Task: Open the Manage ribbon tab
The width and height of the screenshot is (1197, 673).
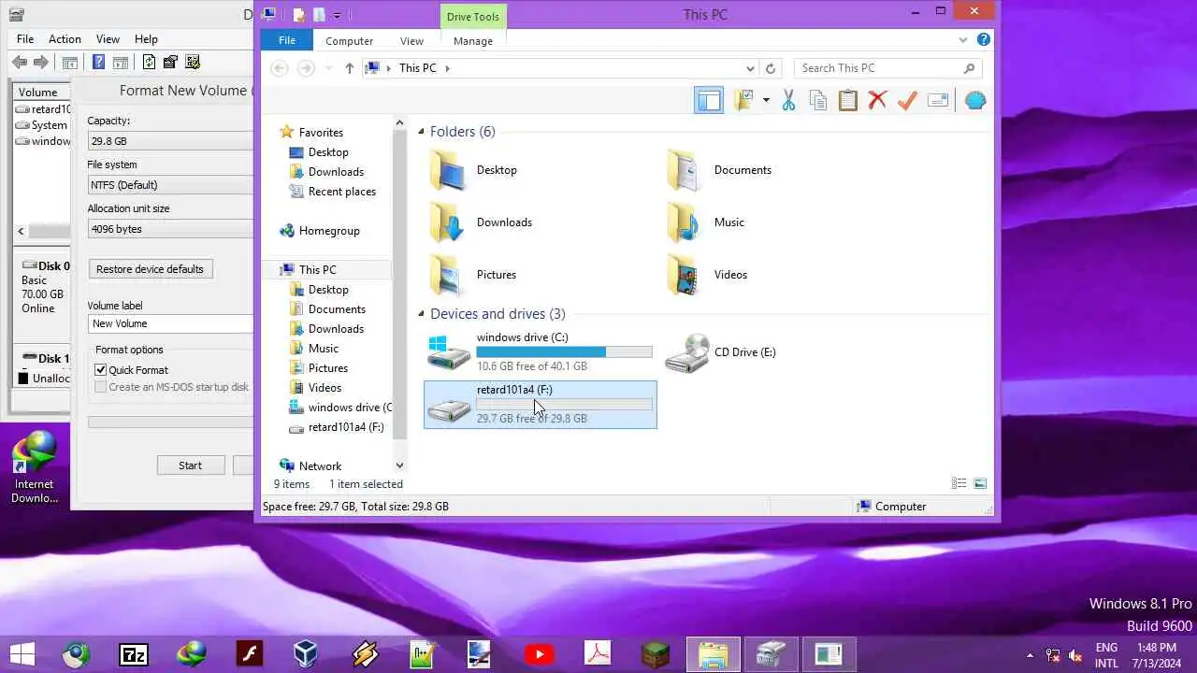Action: coord(473,41)
